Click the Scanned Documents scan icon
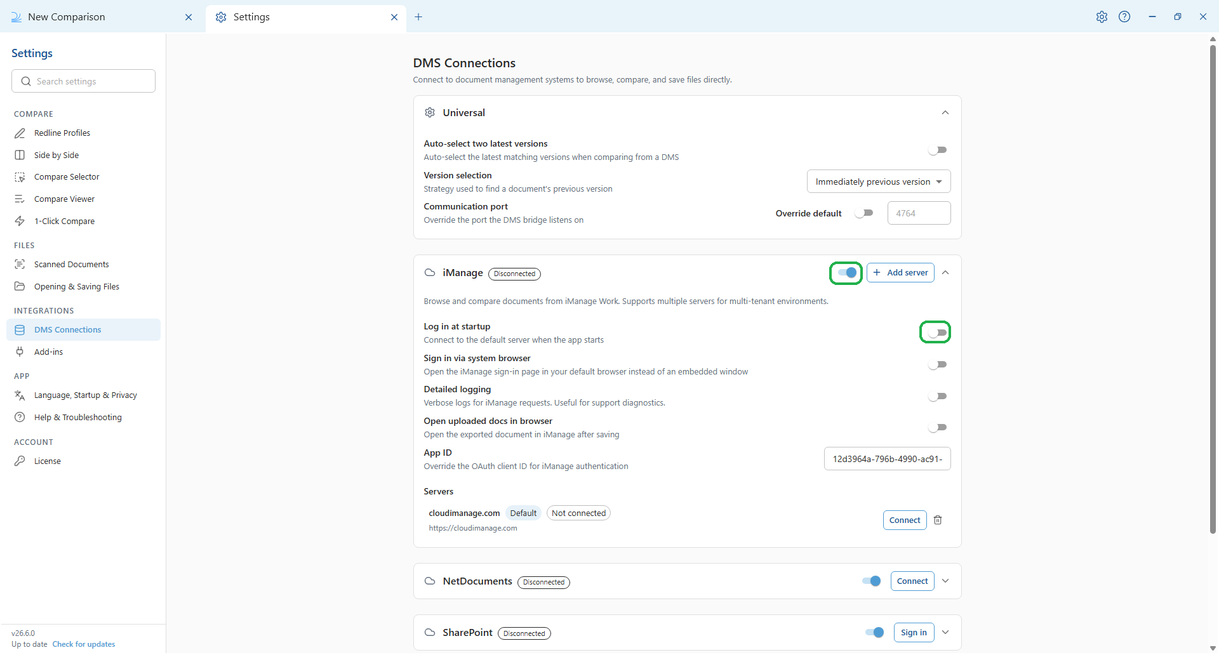The height and width of the screenshot is (655, 1219). [20, 265]
